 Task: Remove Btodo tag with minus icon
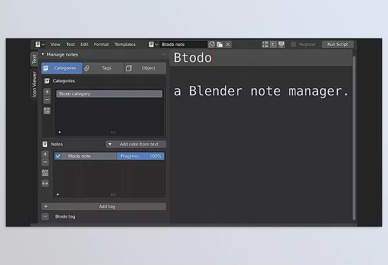click(45, 216)
